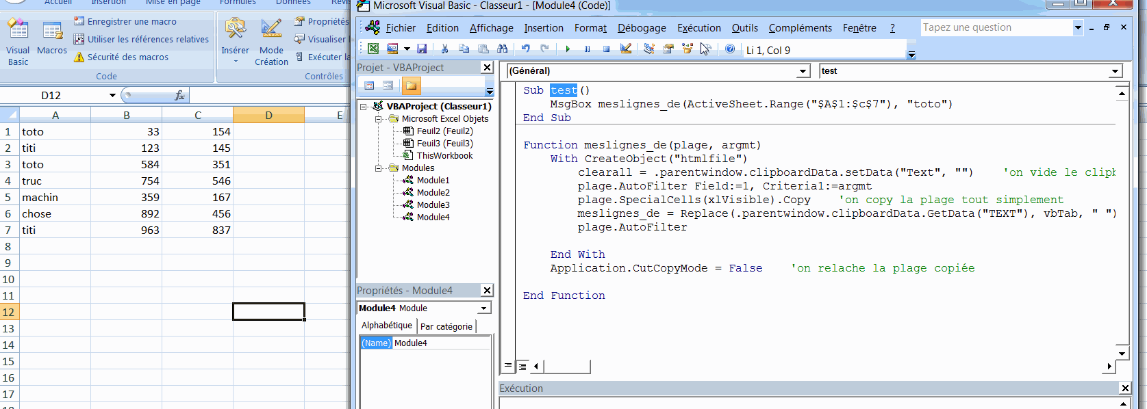The height and width of the screenshot is (409, 1147).
Task: Click the Reset stop icon
Action: (x=606, y=49)
